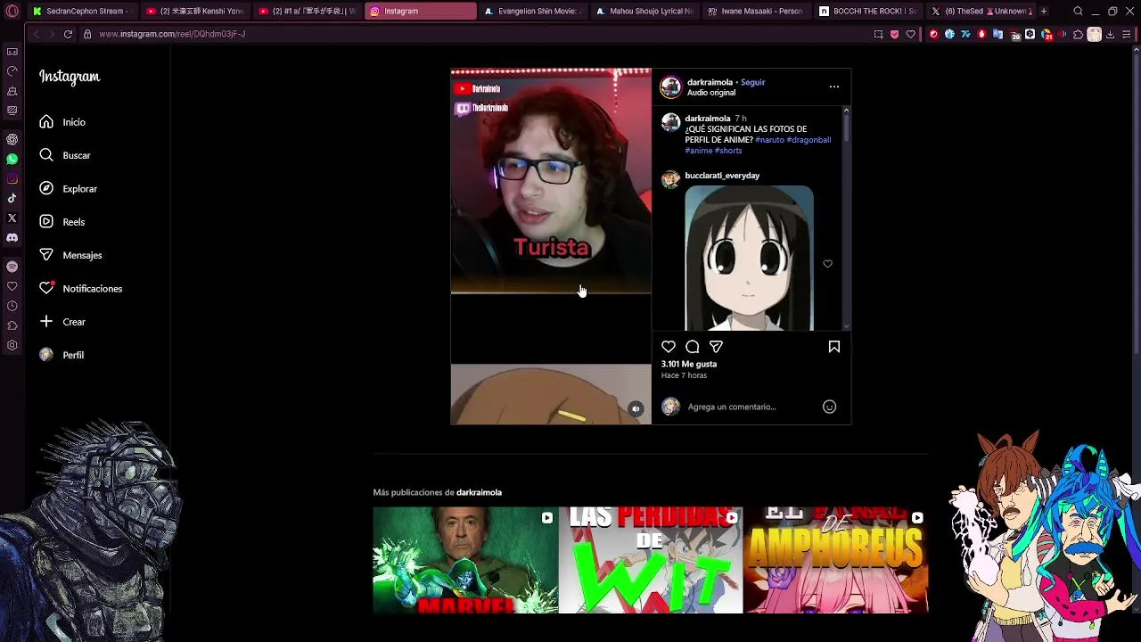View the 3.101 Me gusta likes list
Screen dimensions: 1141x642
pos(689,364)
